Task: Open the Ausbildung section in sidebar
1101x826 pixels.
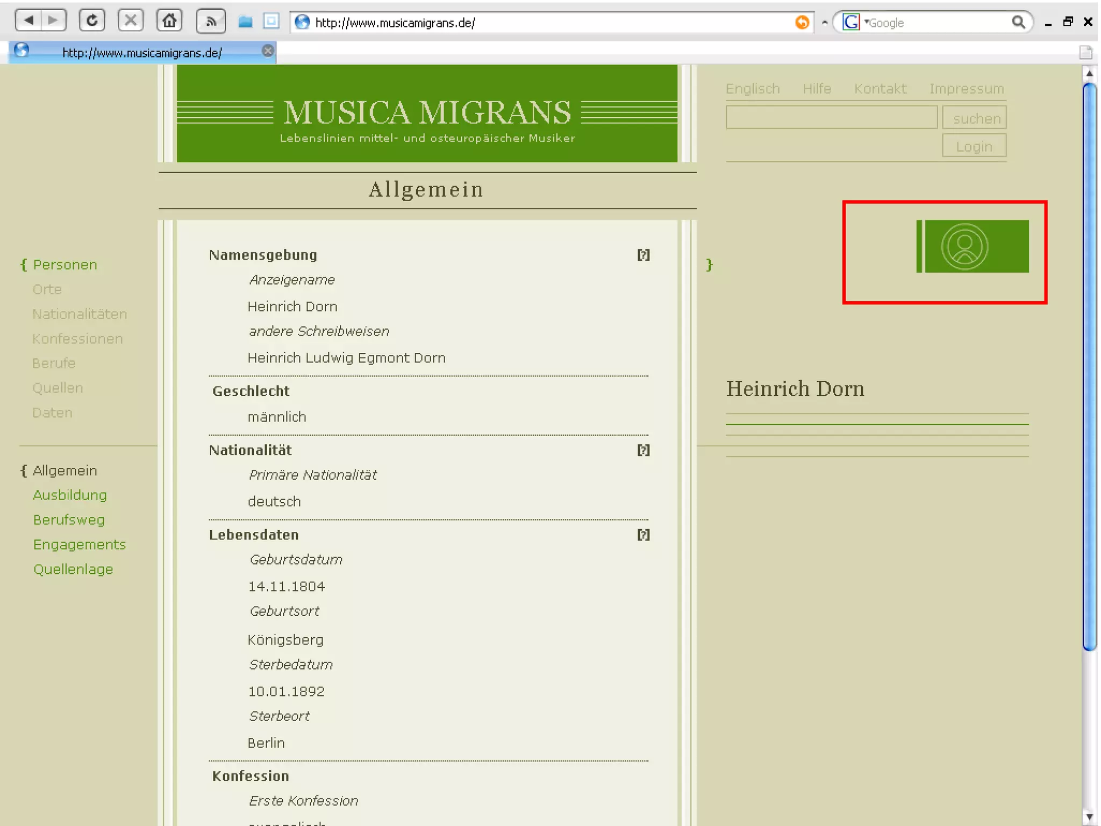Action: pos(70,495)
